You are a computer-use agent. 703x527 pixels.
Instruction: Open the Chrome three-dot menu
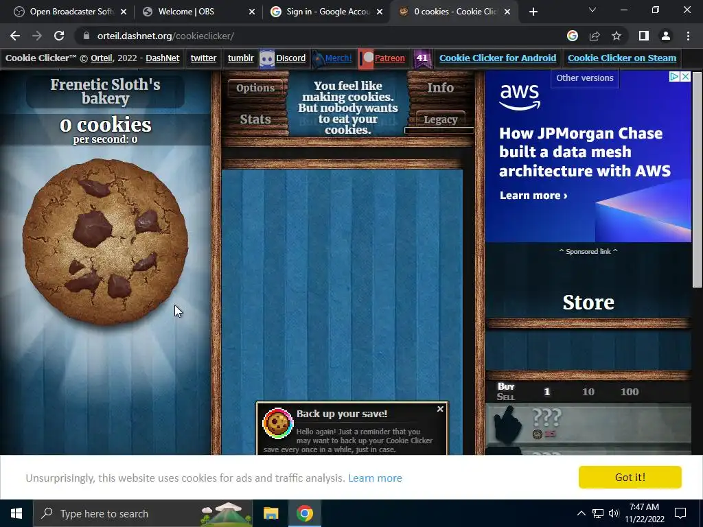pos(688,36)
